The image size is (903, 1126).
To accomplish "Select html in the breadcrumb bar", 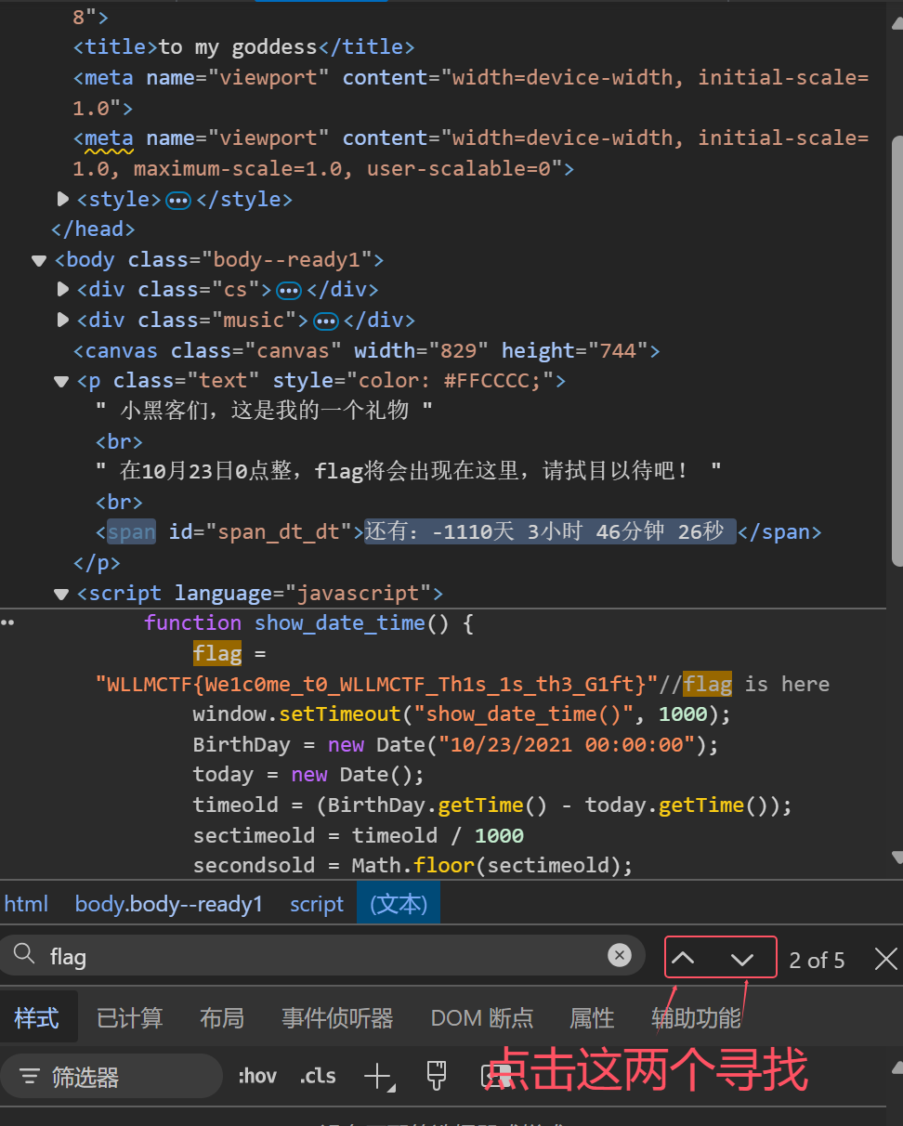I will pos(26,904).
